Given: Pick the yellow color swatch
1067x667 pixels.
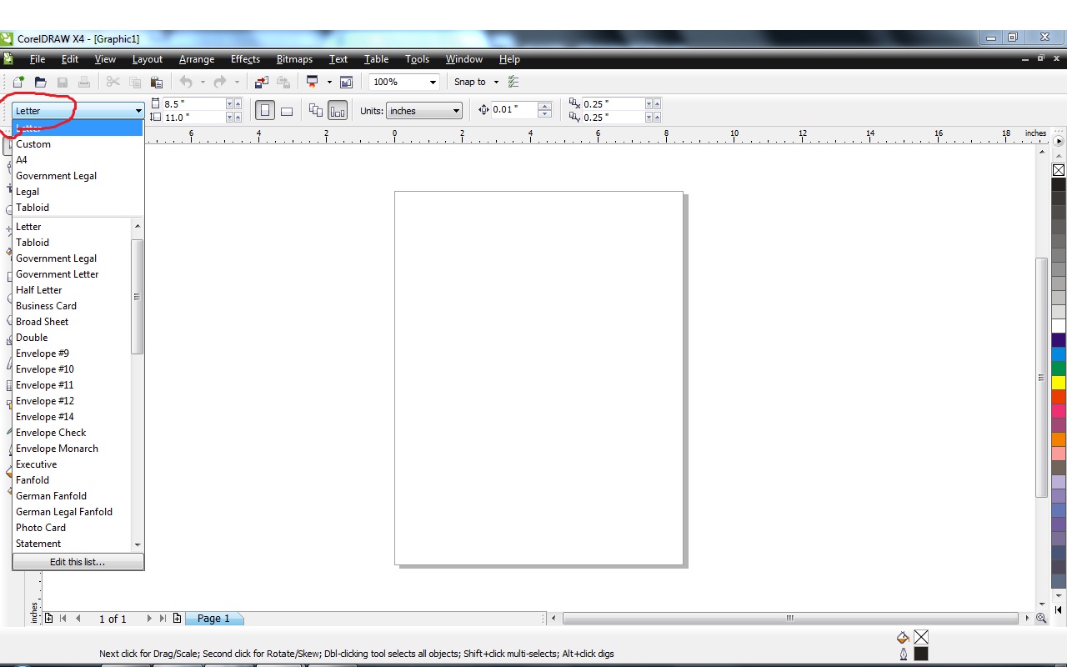Looking at the screenshot, I should tap(1059, 383).
